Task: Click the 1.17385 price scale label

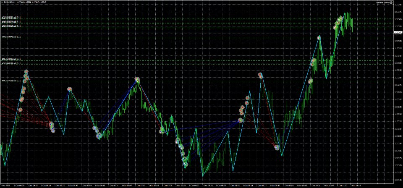Action: click(x=398, y=4)
